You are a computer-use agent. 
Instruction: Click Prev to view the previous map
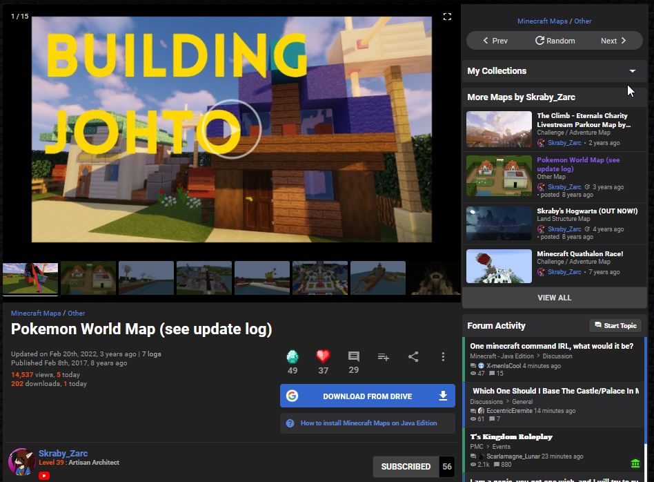[496, 40]
